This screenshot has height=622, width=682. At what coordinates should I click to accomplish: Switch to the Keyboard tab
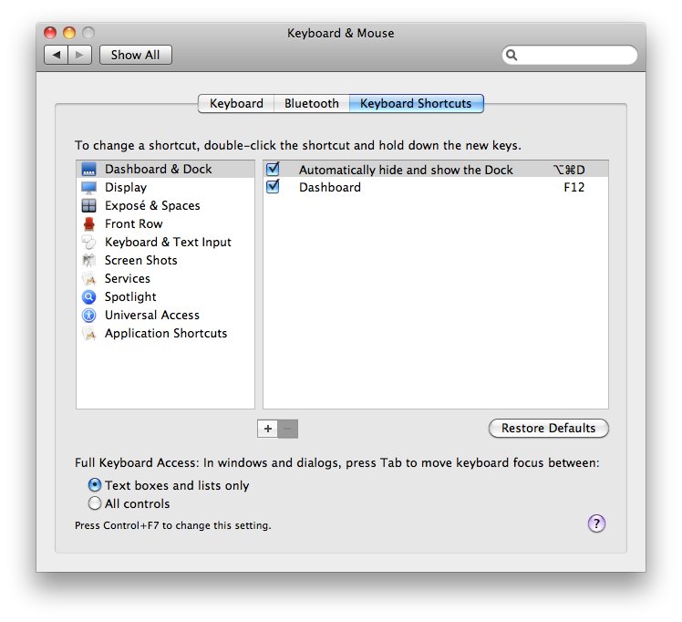236,104
